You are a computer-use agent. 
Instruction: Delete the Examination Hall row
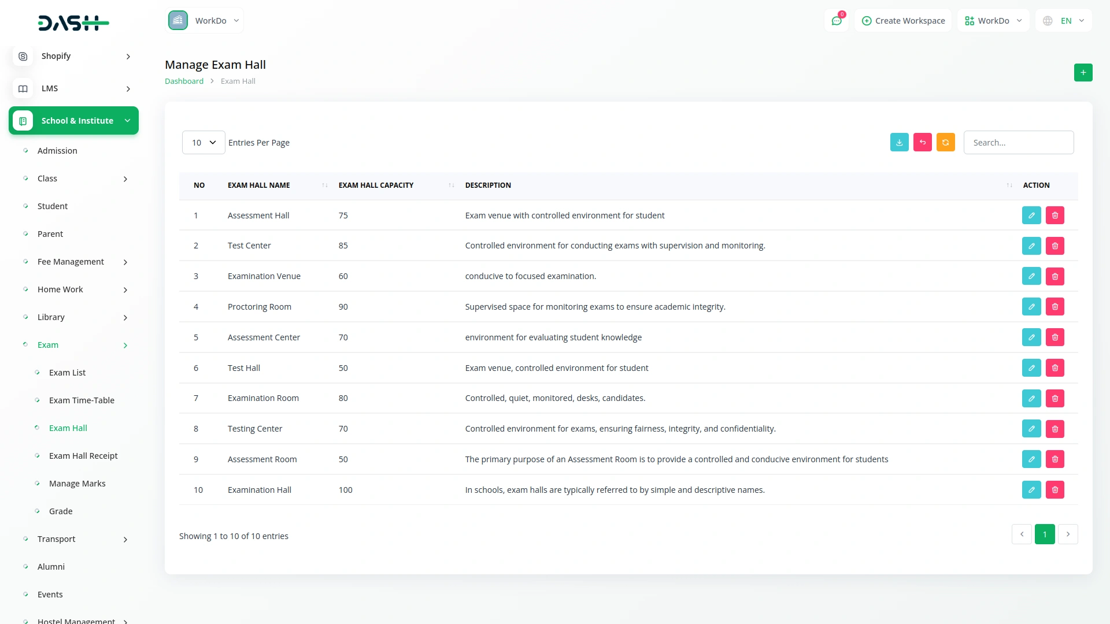[1054, 490]
